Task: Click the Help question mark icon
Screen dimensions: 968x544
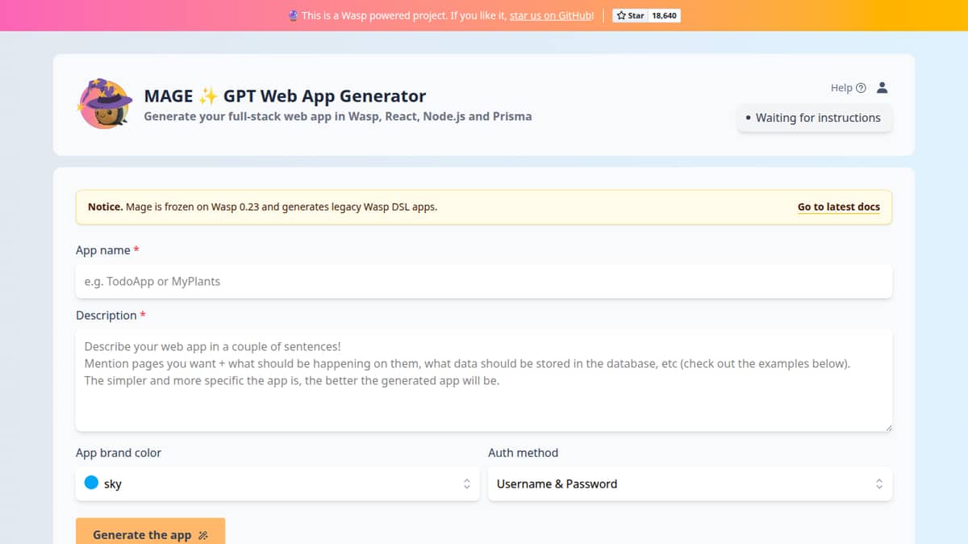Action: [x=861, y=88]
